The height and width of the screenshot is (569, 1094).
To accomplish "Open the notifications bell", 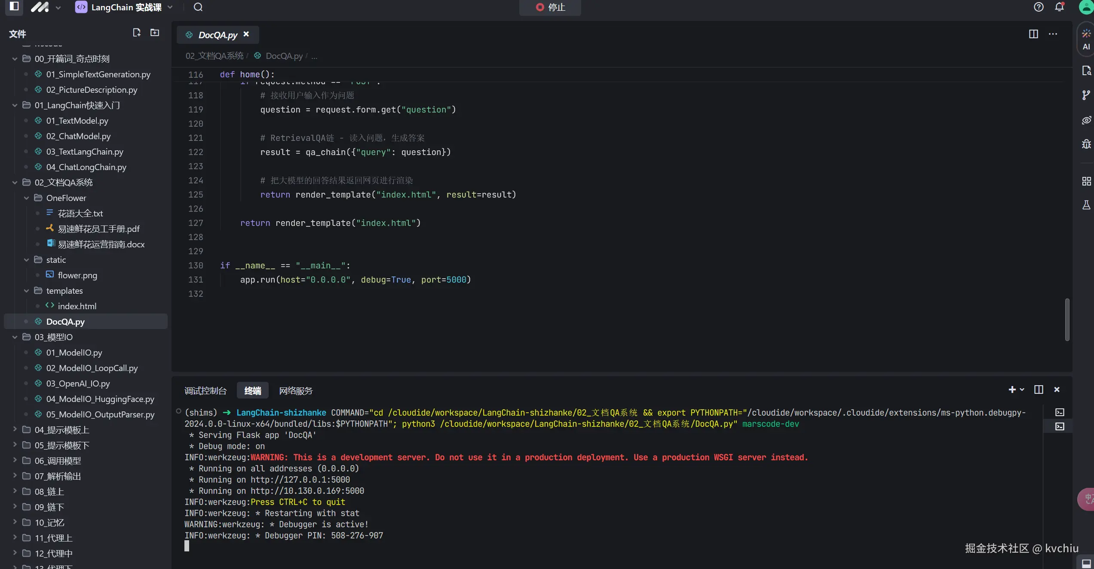I will (1060, 7).
